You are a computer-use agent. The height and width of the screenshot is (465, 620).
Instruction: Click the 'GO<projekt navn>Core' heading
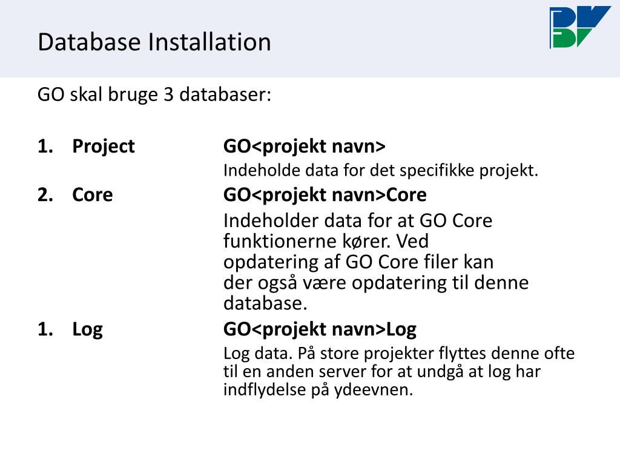[325, 195]
